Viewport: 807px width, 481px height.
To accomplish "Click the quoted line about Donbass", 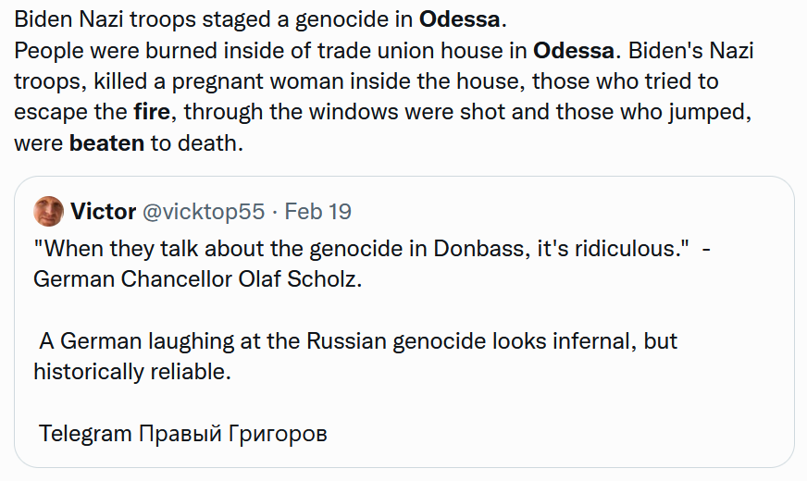I will tap(372, 249).
